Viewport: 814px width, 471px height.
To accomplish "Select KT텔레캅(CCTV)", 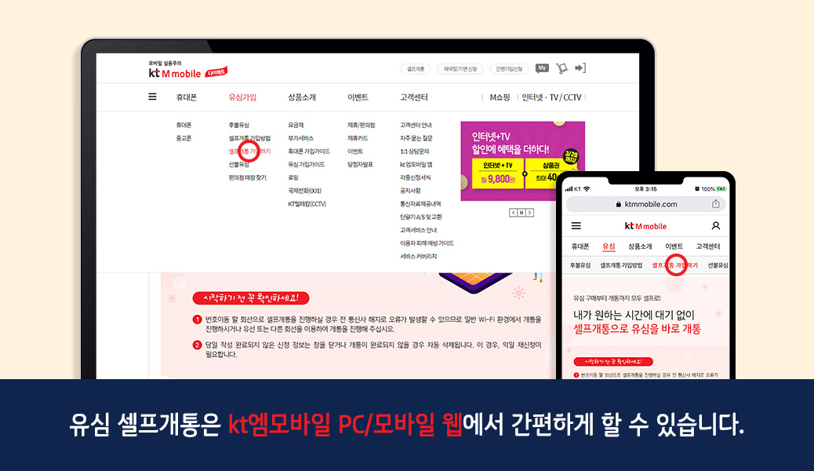I will pyautogui.click(x=307, y=204).
